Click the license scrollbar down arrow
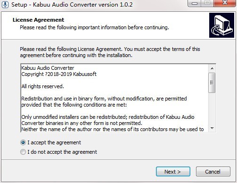Viewport: 237px width, 183px height. point(212,128)
